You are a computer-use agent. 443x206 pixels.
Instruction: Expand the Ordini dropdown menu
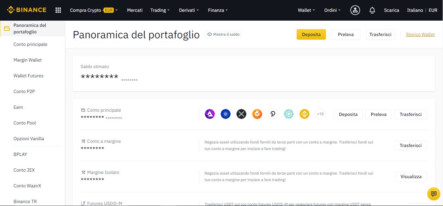[332, 10]
